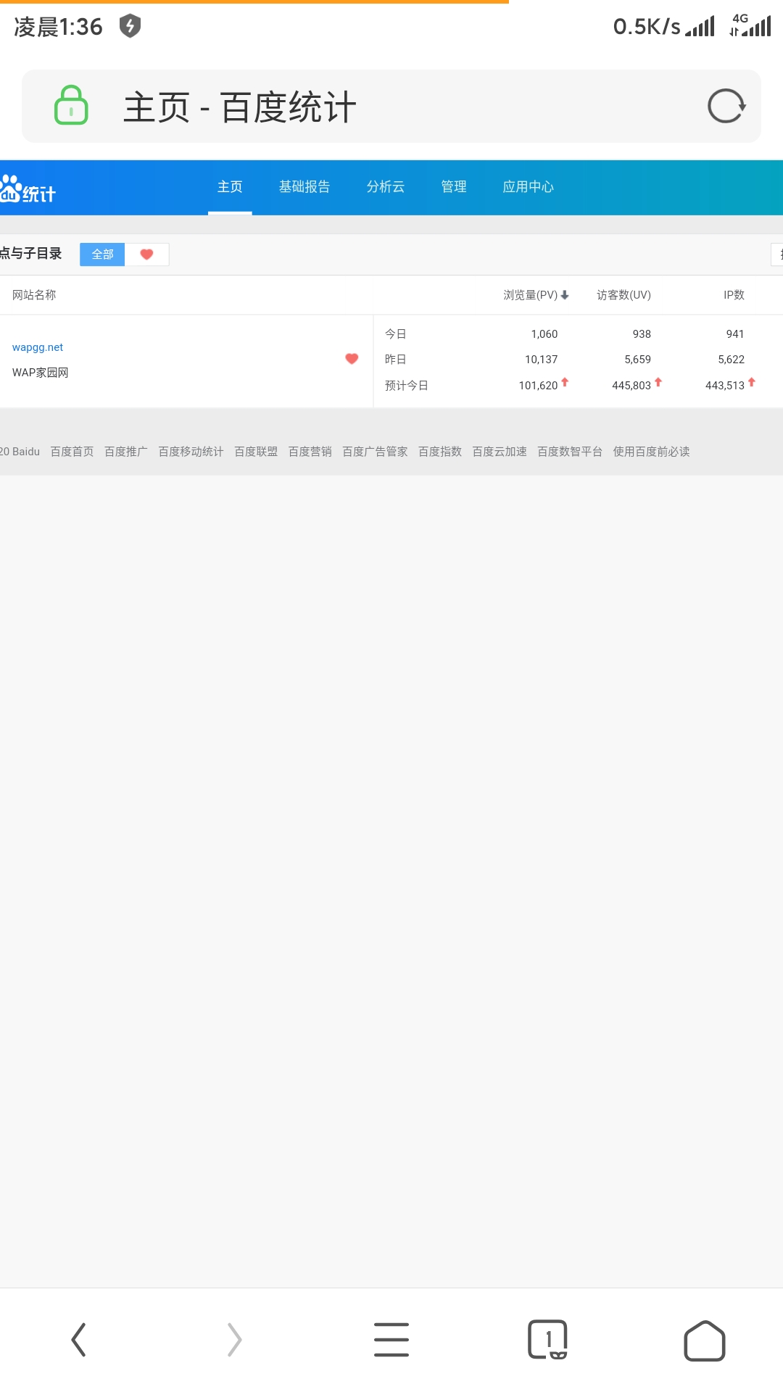This screenshot has height=1392, width=783.
Task: Tap the green lock security icon
Action: [71, 105]
